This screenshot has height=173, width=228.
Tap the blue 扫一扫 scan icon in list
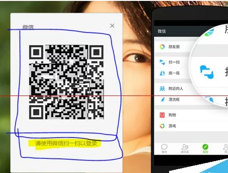click(x=162, y=62)
